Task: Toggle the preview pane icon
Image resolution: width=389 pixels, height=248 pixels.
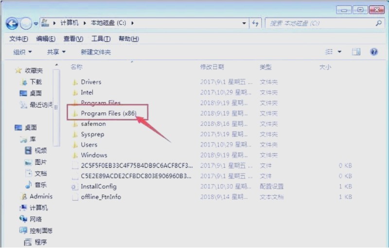Action: pyautogui.click(x=356, y=52)
